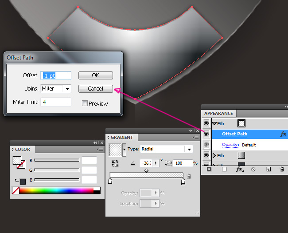Screen dimensions: 288x233
Task: Click Add New Stroke icon in Appearance
Action: click(209, 169)
